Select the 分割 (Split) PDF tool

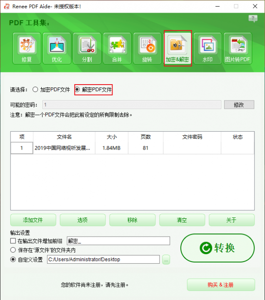tap(87, 48)
